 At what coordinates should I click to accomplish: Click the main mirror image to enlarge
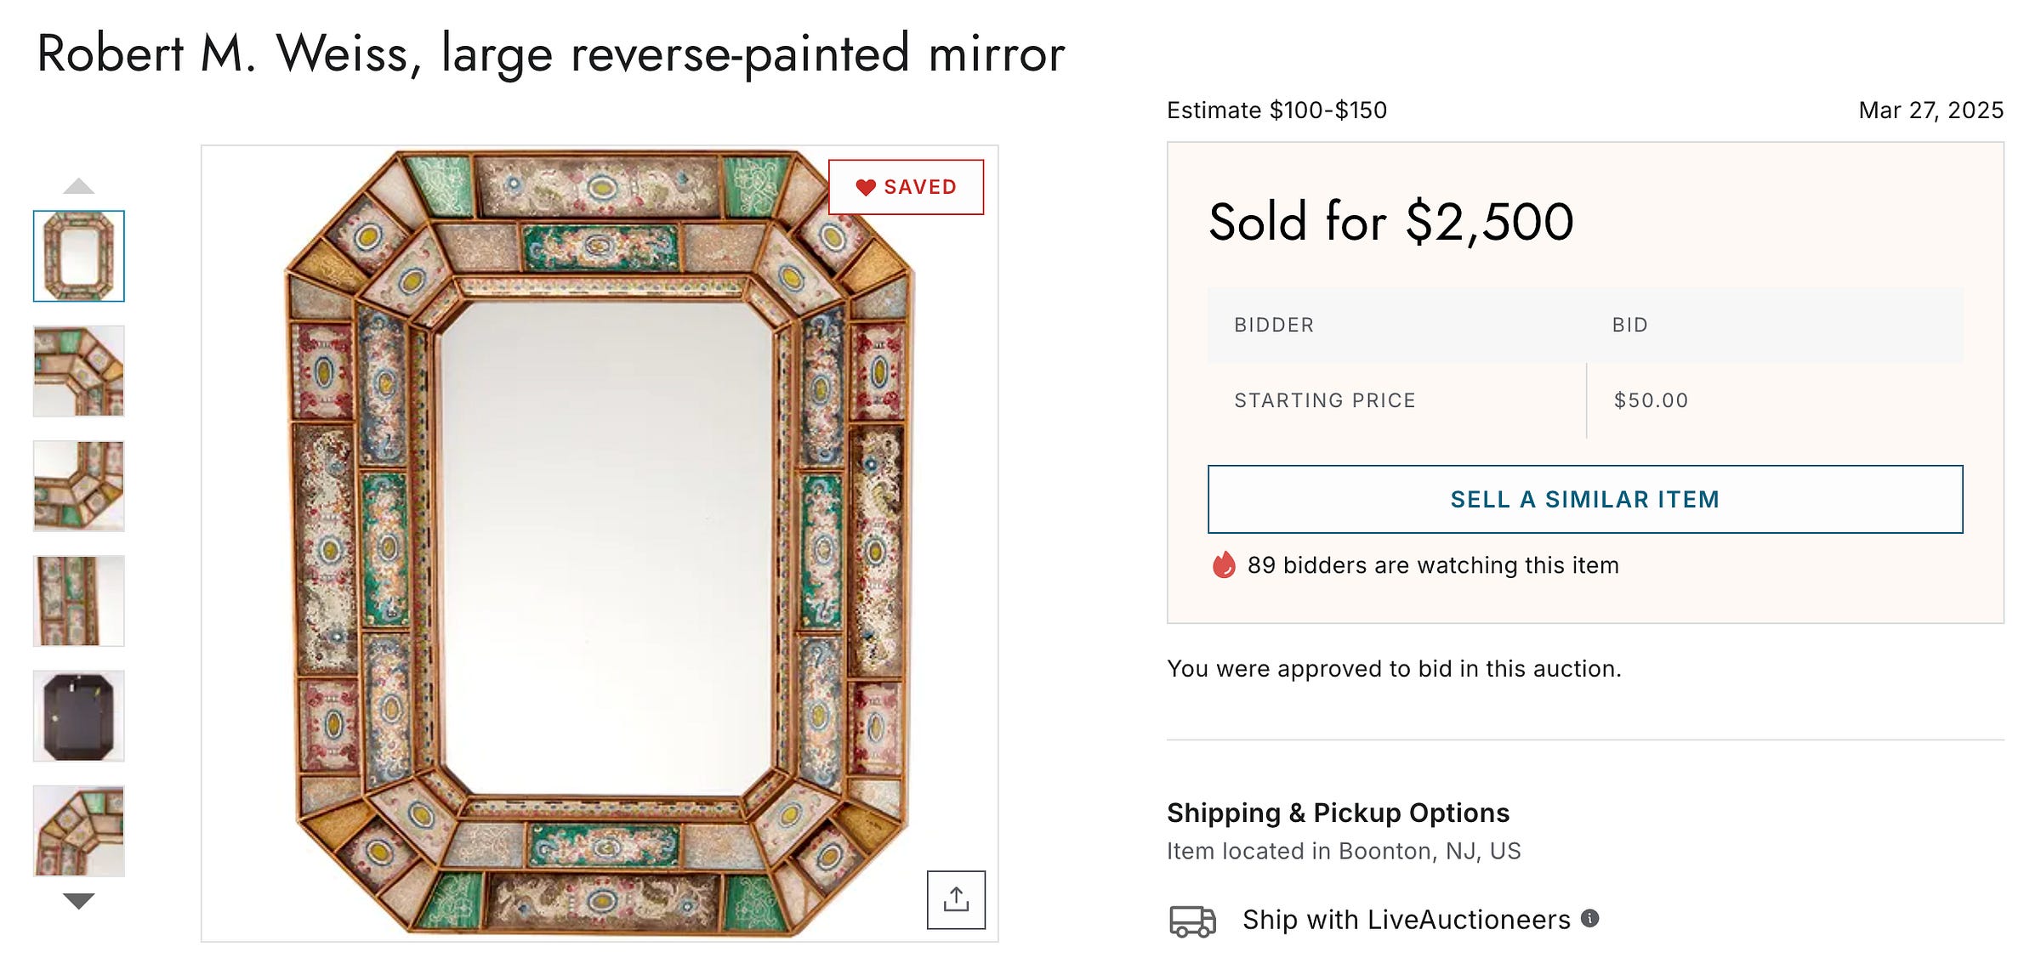click(600, 544)
